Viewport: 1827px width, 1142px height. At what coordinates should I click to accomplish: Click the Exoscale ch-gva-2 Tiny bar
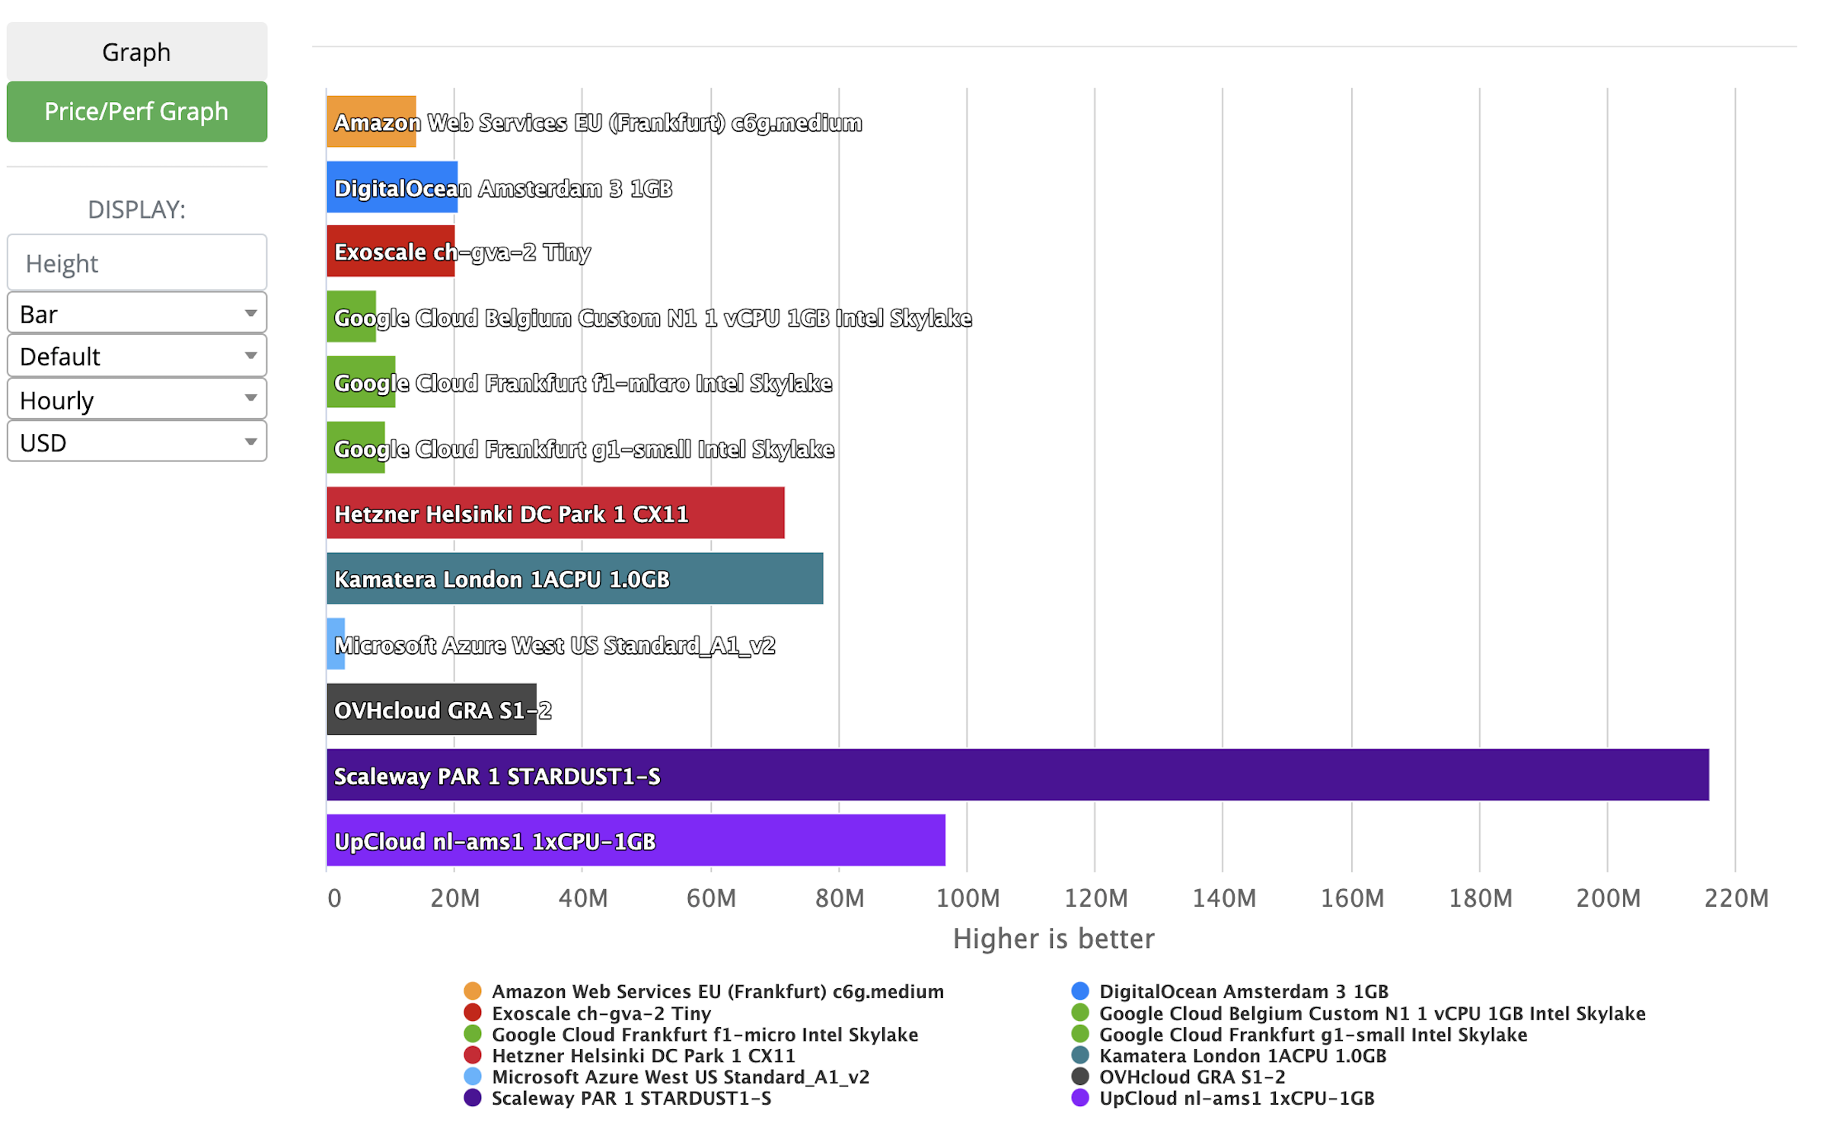click(381, 250)
